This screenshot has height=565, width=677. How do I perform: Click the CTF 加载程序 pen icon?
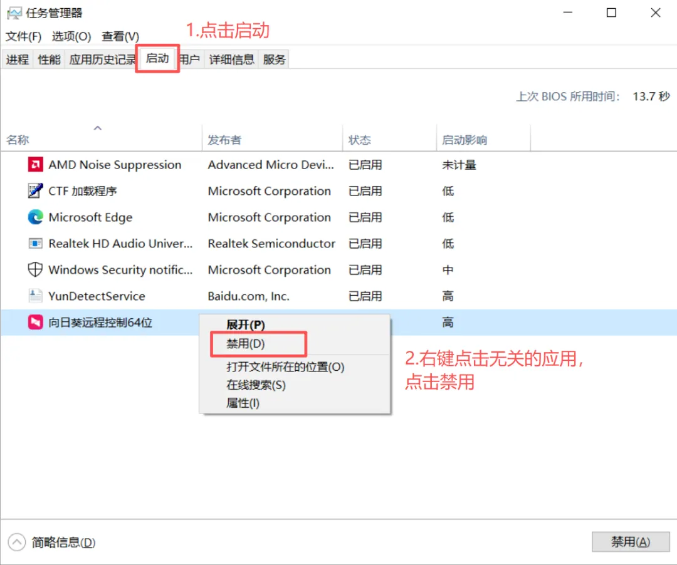(35, 190)
